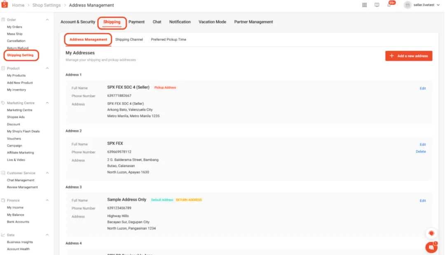Click the Add a new address button
The image size is (445, 255).
(x=408, y=56)
